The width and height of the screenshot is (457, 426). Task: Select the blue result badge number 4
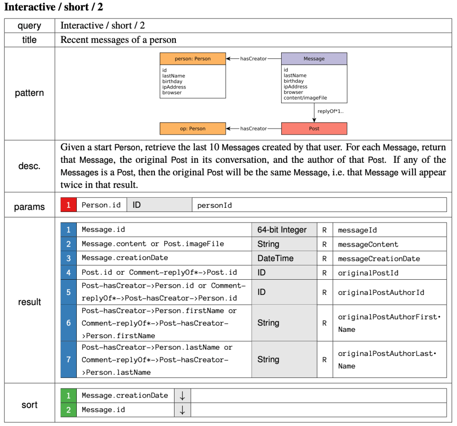pyautogui.click(x=68, y=273)
